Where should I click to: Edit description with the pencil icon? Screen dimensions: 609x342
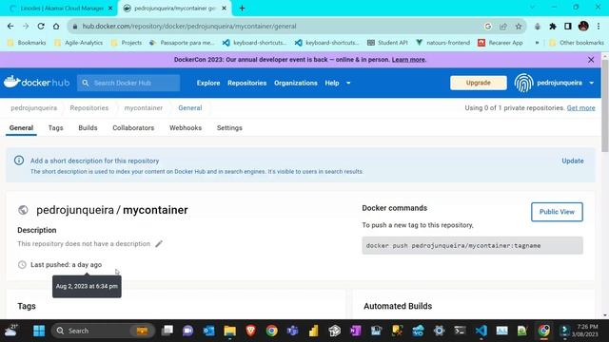click(x=159, y=244)
